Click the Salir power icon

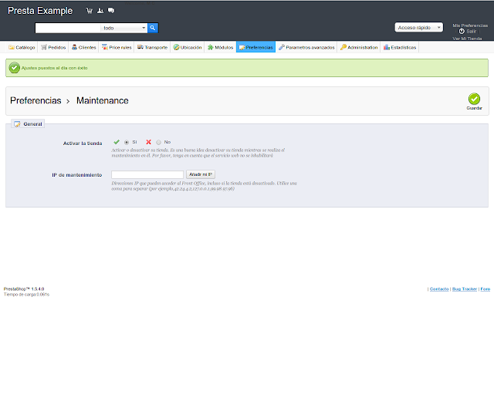[x=462, y=31]
